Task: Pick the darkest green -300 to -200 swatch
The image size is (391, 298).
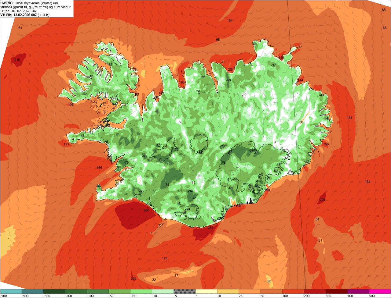Action: pos(54,291)
